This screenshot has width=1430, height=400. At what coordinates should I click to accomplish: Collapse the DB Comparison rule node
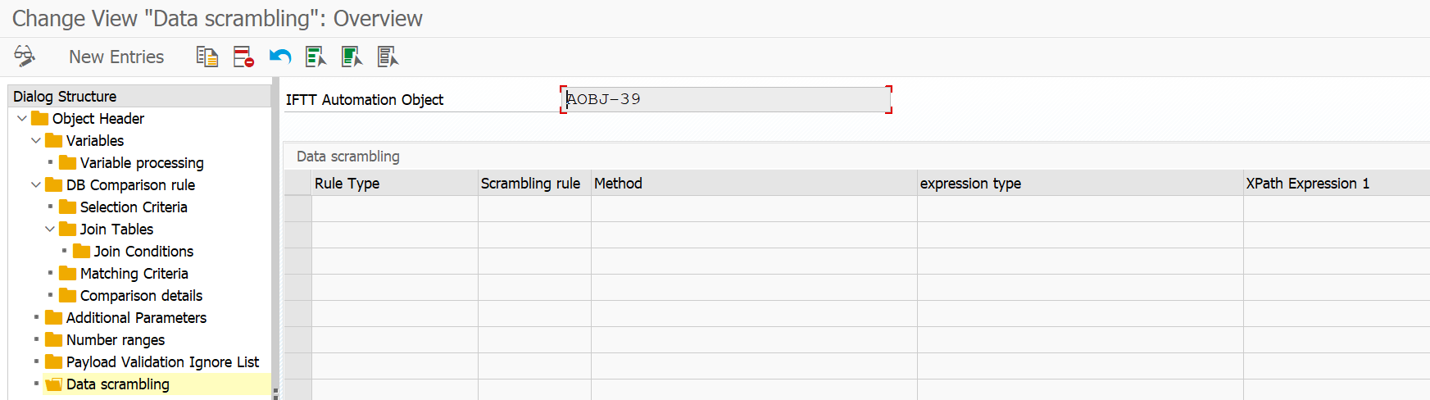click(x=36, y=185)
